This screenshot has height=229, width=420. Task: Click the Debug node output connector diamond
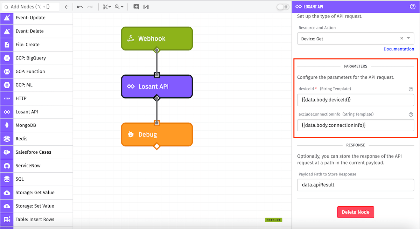tap(157, 146)
